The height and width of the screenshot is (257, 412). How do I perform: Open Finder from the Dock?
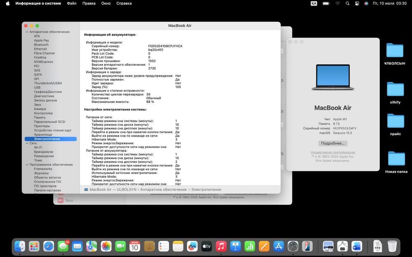coord(20,246)
